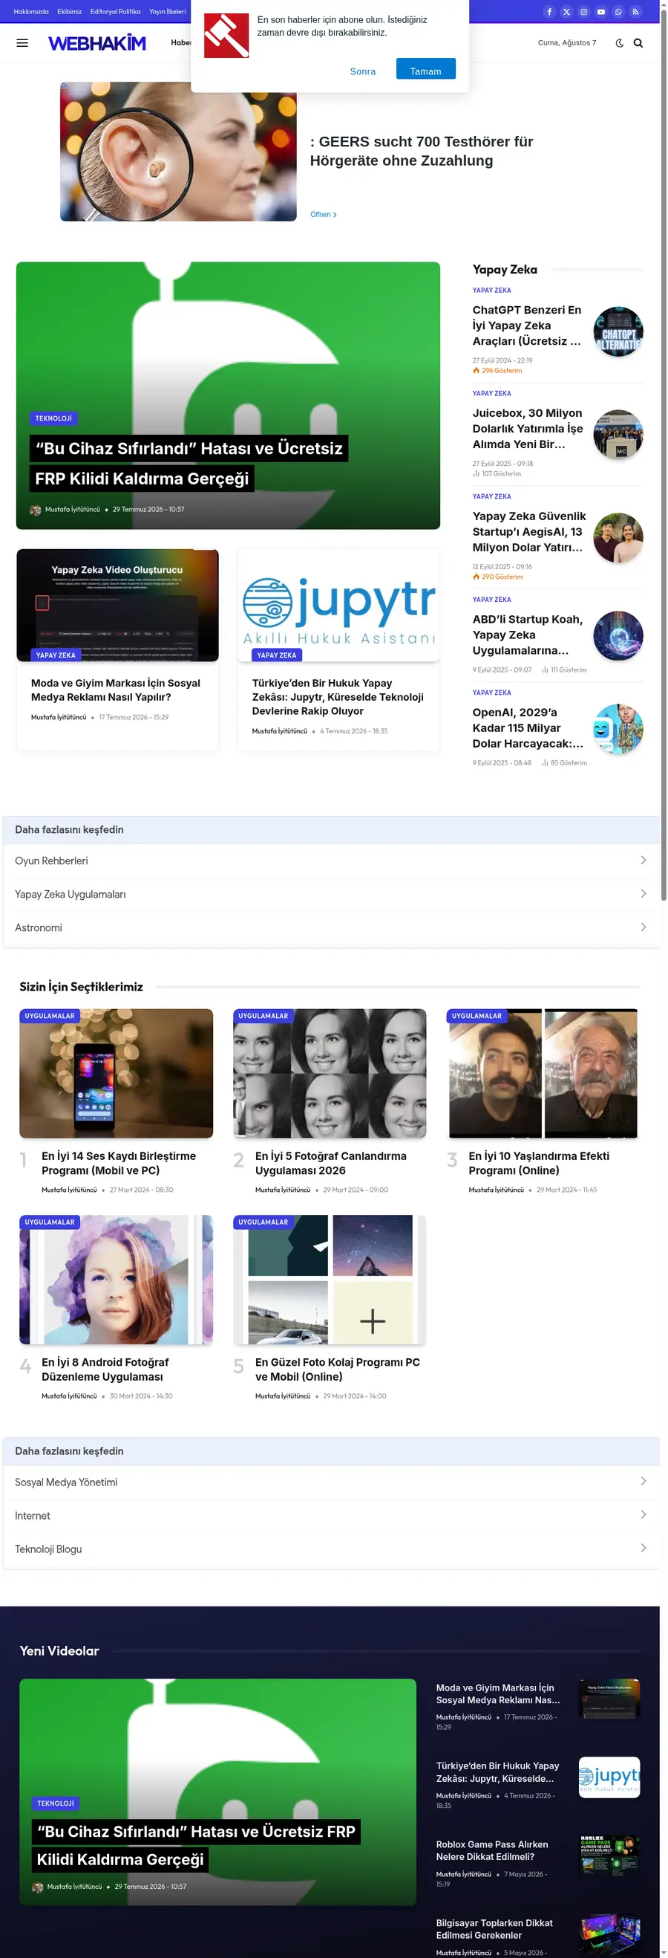
Task: Open the X (Twitter) social icon
Action: click(x=566, y=11)
